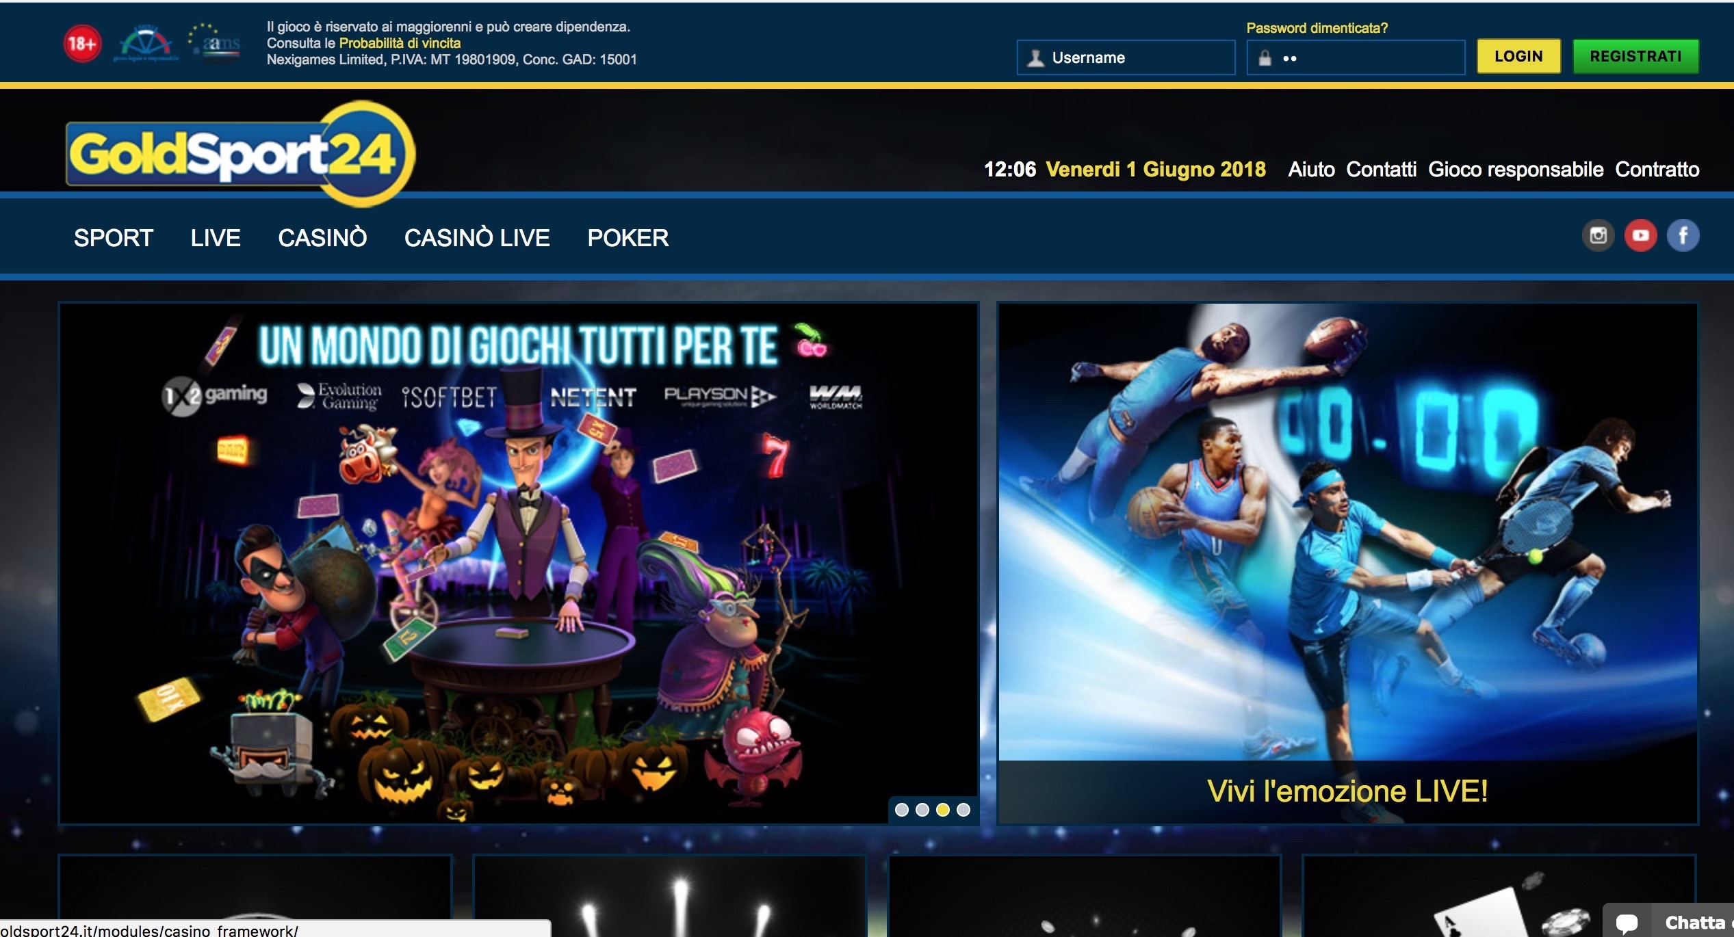Click the 12:06 clock text
This screenshot has height=937, width=1734.
[x=1010, y=170]
